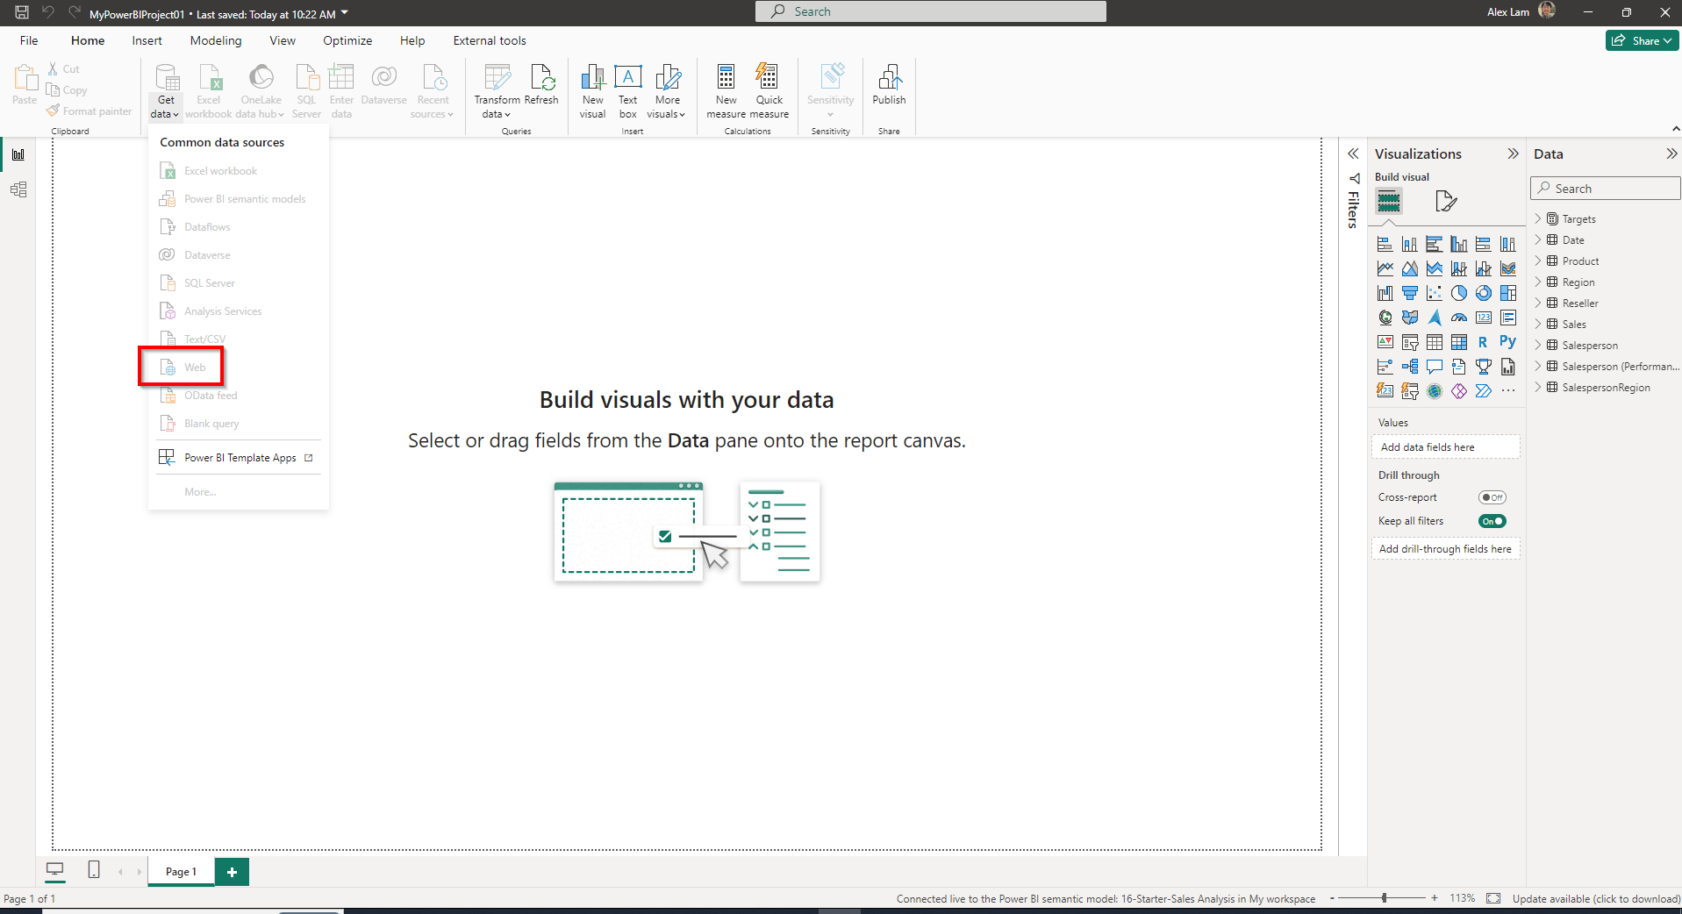
Task: Switch to the Insert ribbon tab
Action: click(147, 40)
